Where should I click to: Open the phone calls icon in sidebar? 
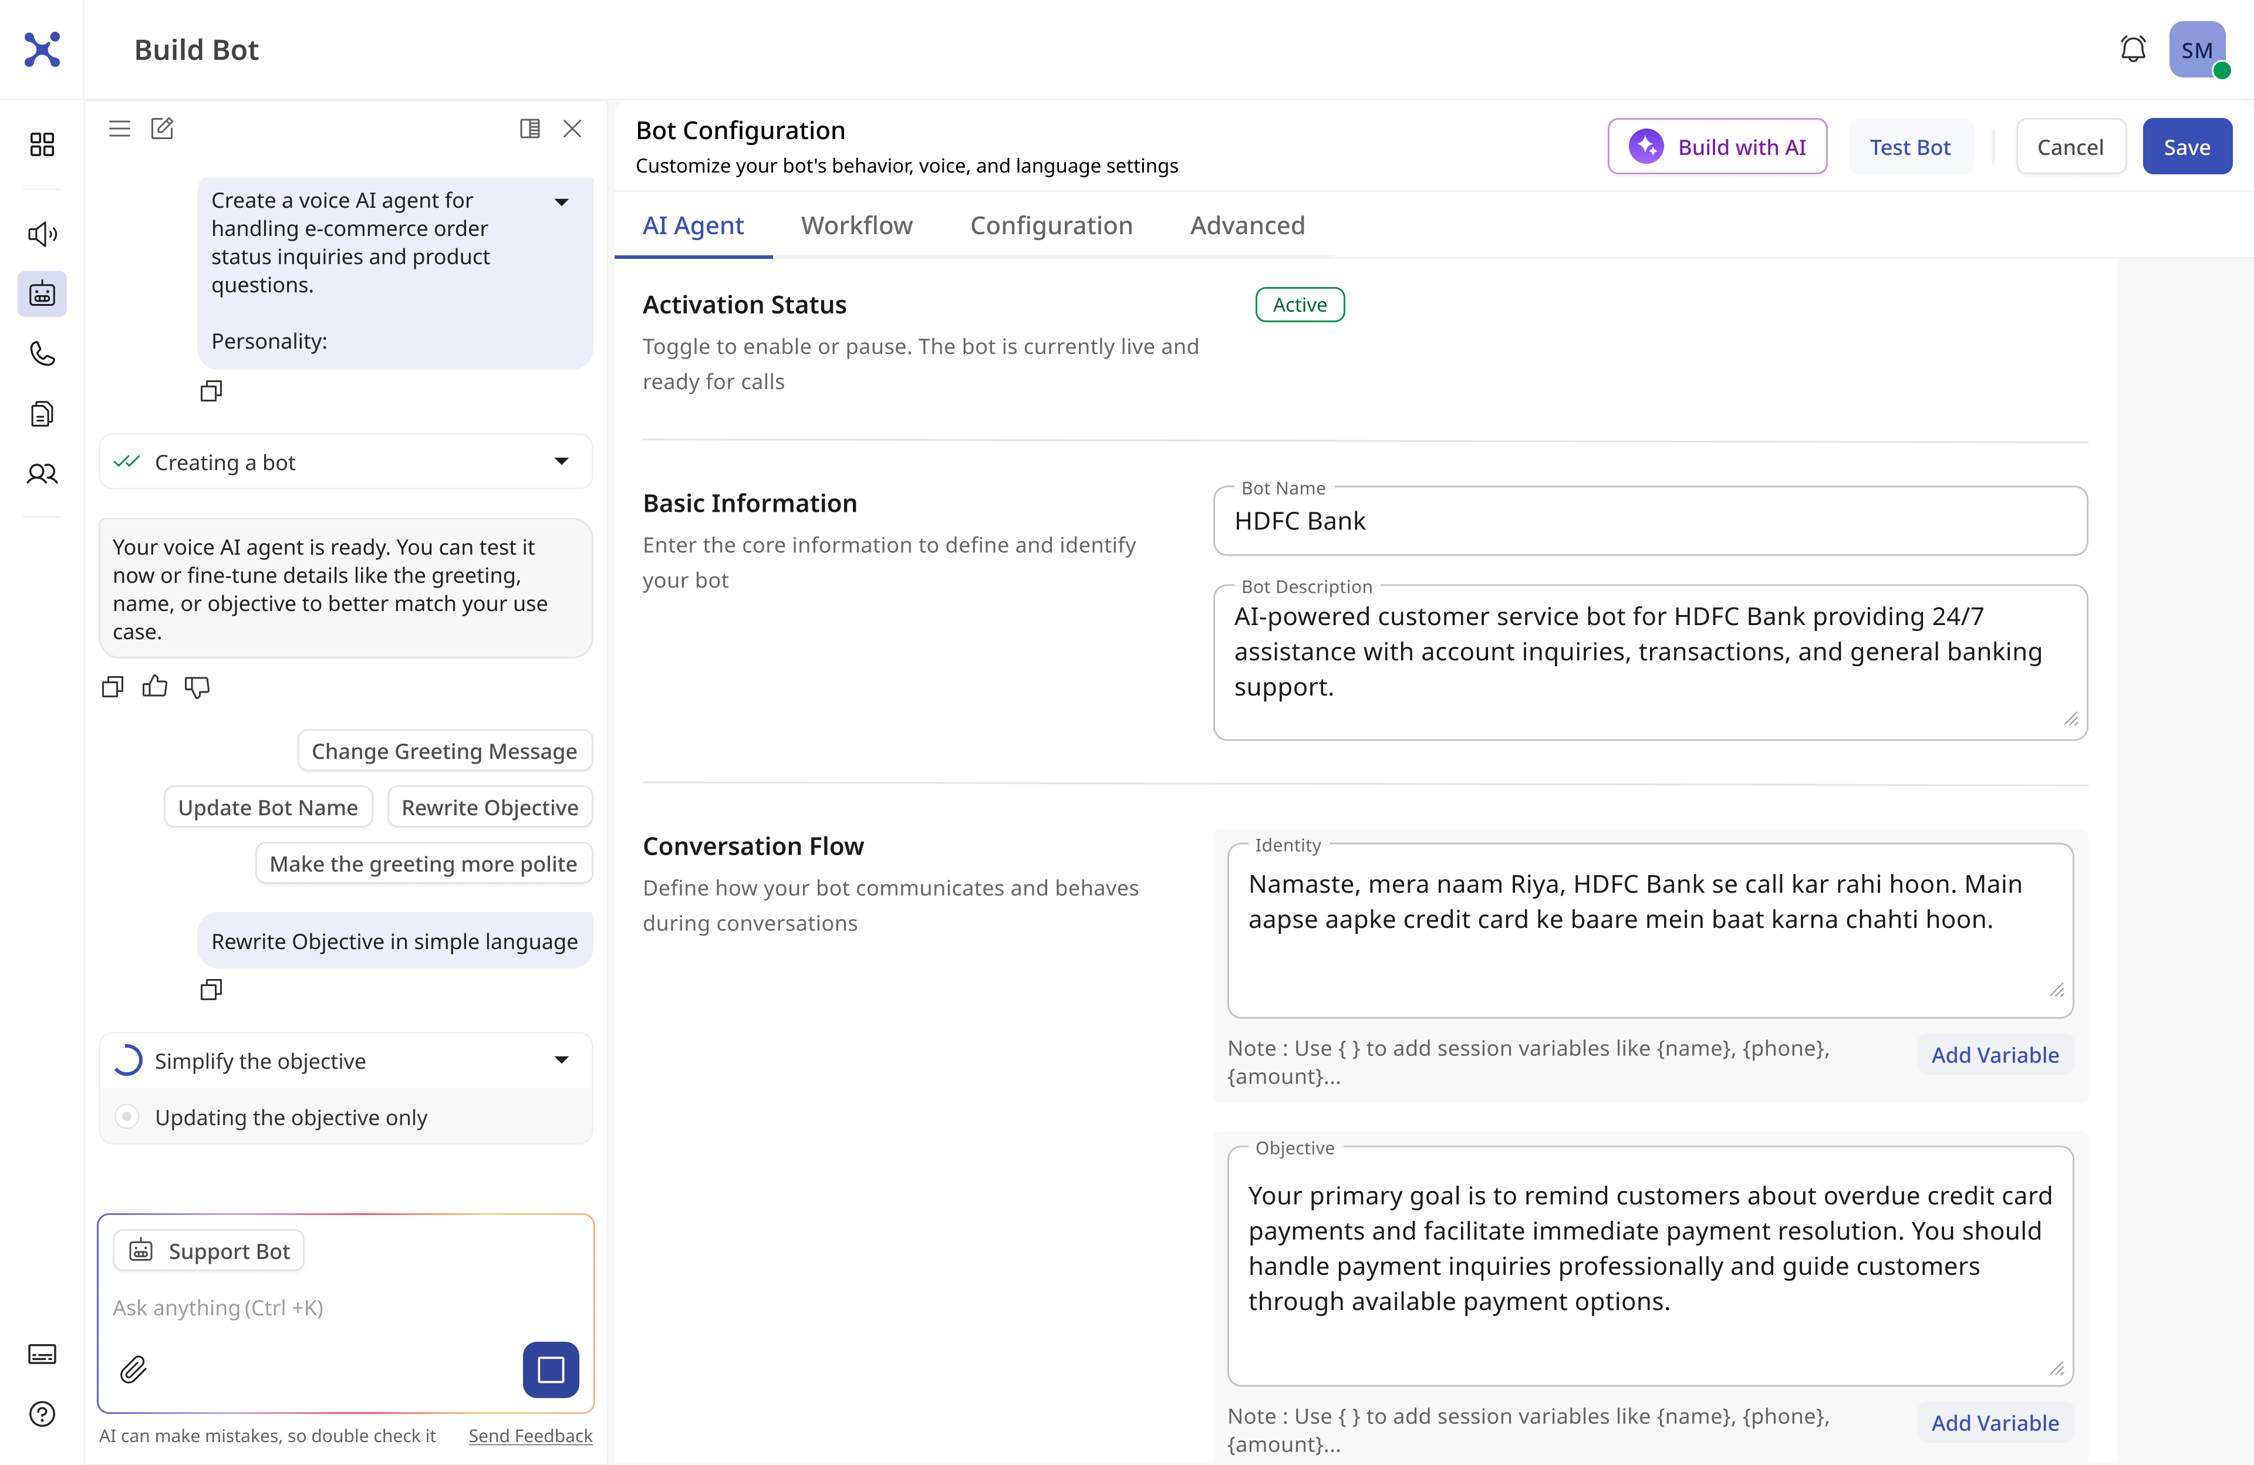pyautogui.click(x=42, y=354)
